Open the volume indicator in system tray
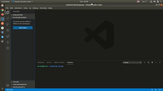Image resolution: width=163 pixels, height=91 pixels. (154, 2)
